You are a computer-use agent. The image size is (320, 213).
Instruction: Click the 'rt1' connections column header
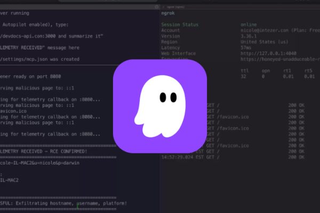(287, 71)
